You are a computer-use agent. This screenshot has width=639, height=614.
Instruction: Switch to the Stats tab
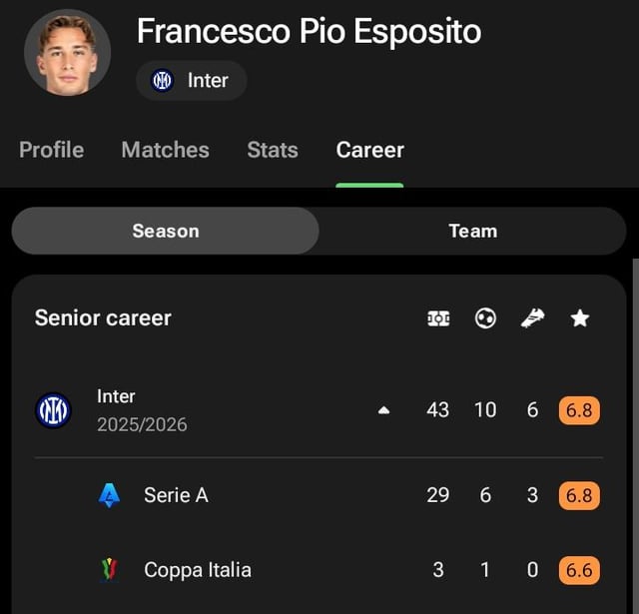pyautogui.click(x=273, y=150)
